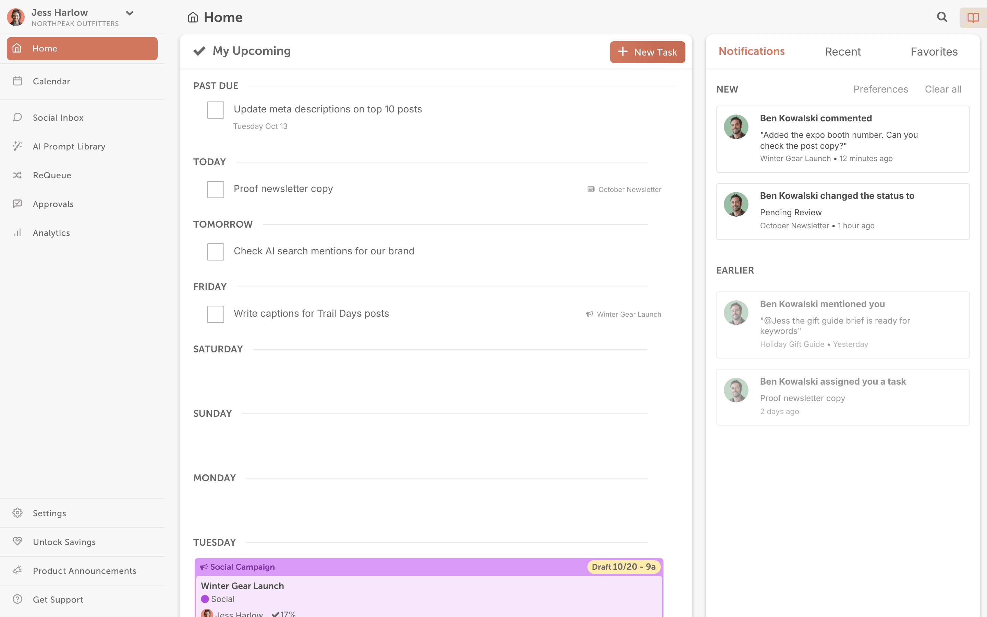Click 'NORTHPEAK OUTFITTERS' organization name
The image size is (987, 617).
(x=75, y=24)
